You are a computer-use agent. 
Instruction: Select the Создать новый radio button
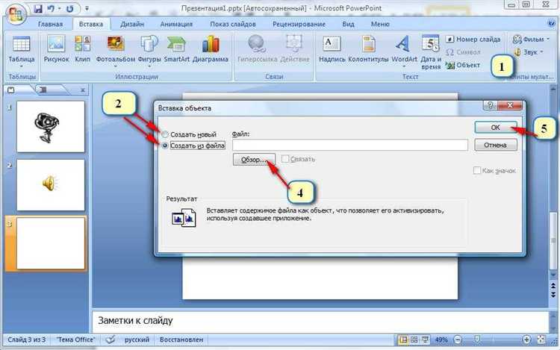pos(165,134)
